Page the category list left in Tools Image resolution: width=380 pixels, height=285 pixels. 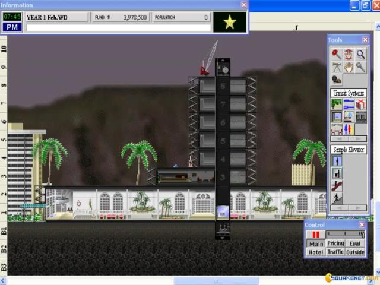point(340,139)
